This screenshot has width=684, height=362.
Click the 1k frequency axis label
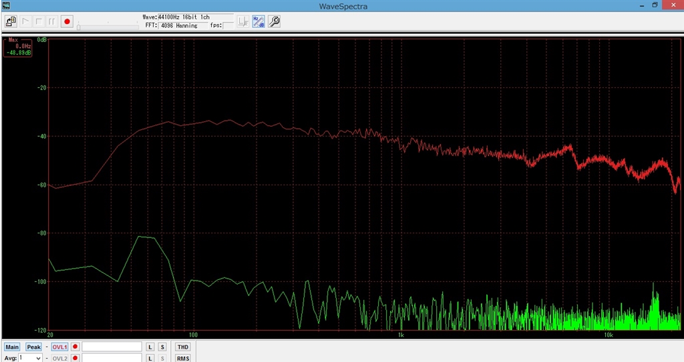click(401, 335)
